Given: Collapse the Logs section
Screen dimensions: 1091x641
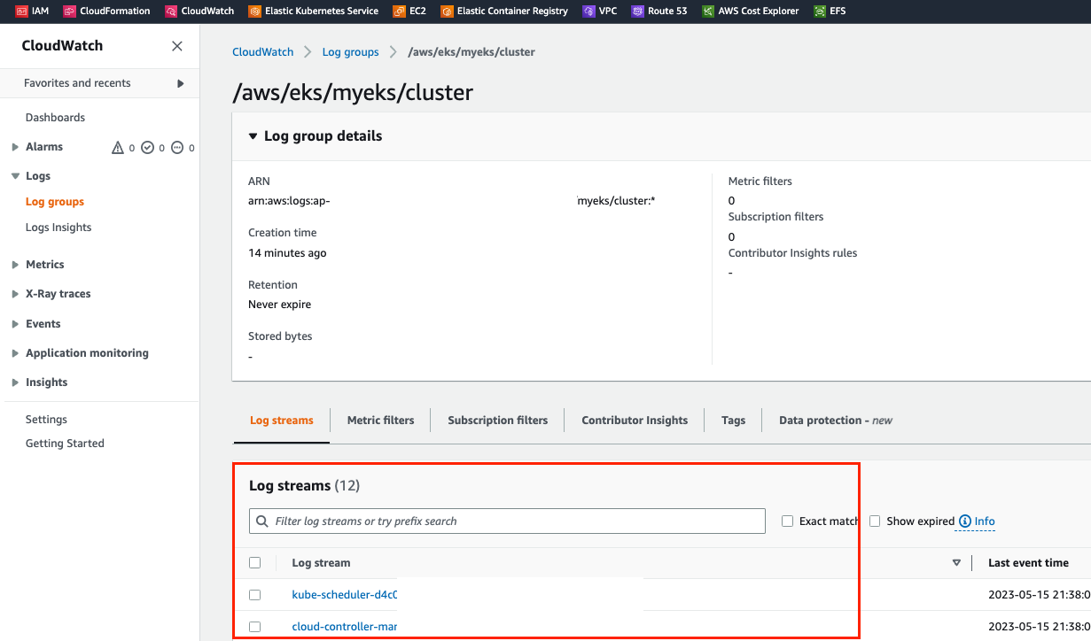Looking at the screenshot, I should [x=15, y=176].
